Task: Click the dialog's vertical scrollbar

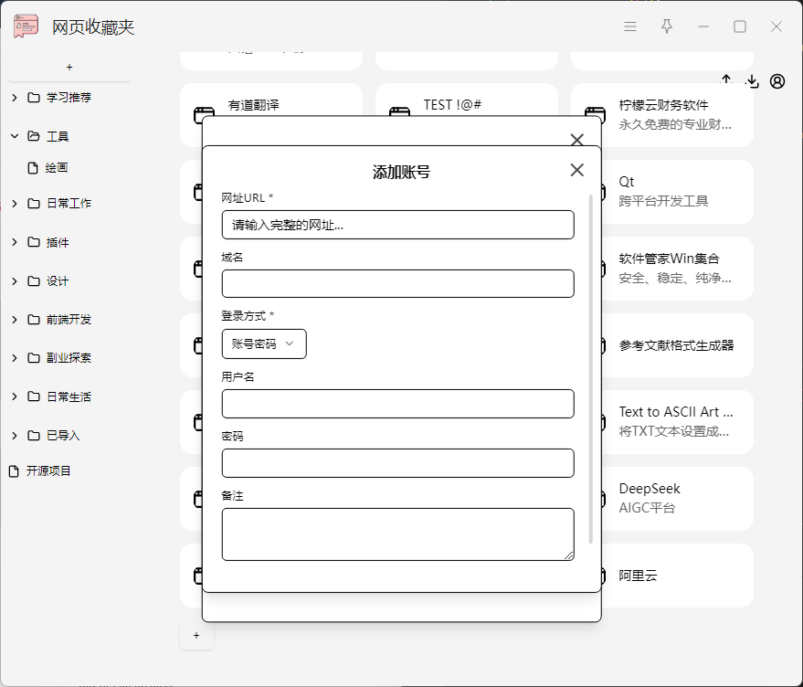Action: click(x=591, y=365)
